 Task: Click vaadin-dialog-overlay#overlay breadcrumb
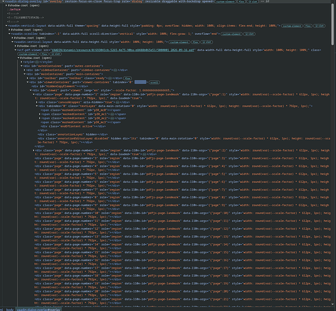[39, 310]
